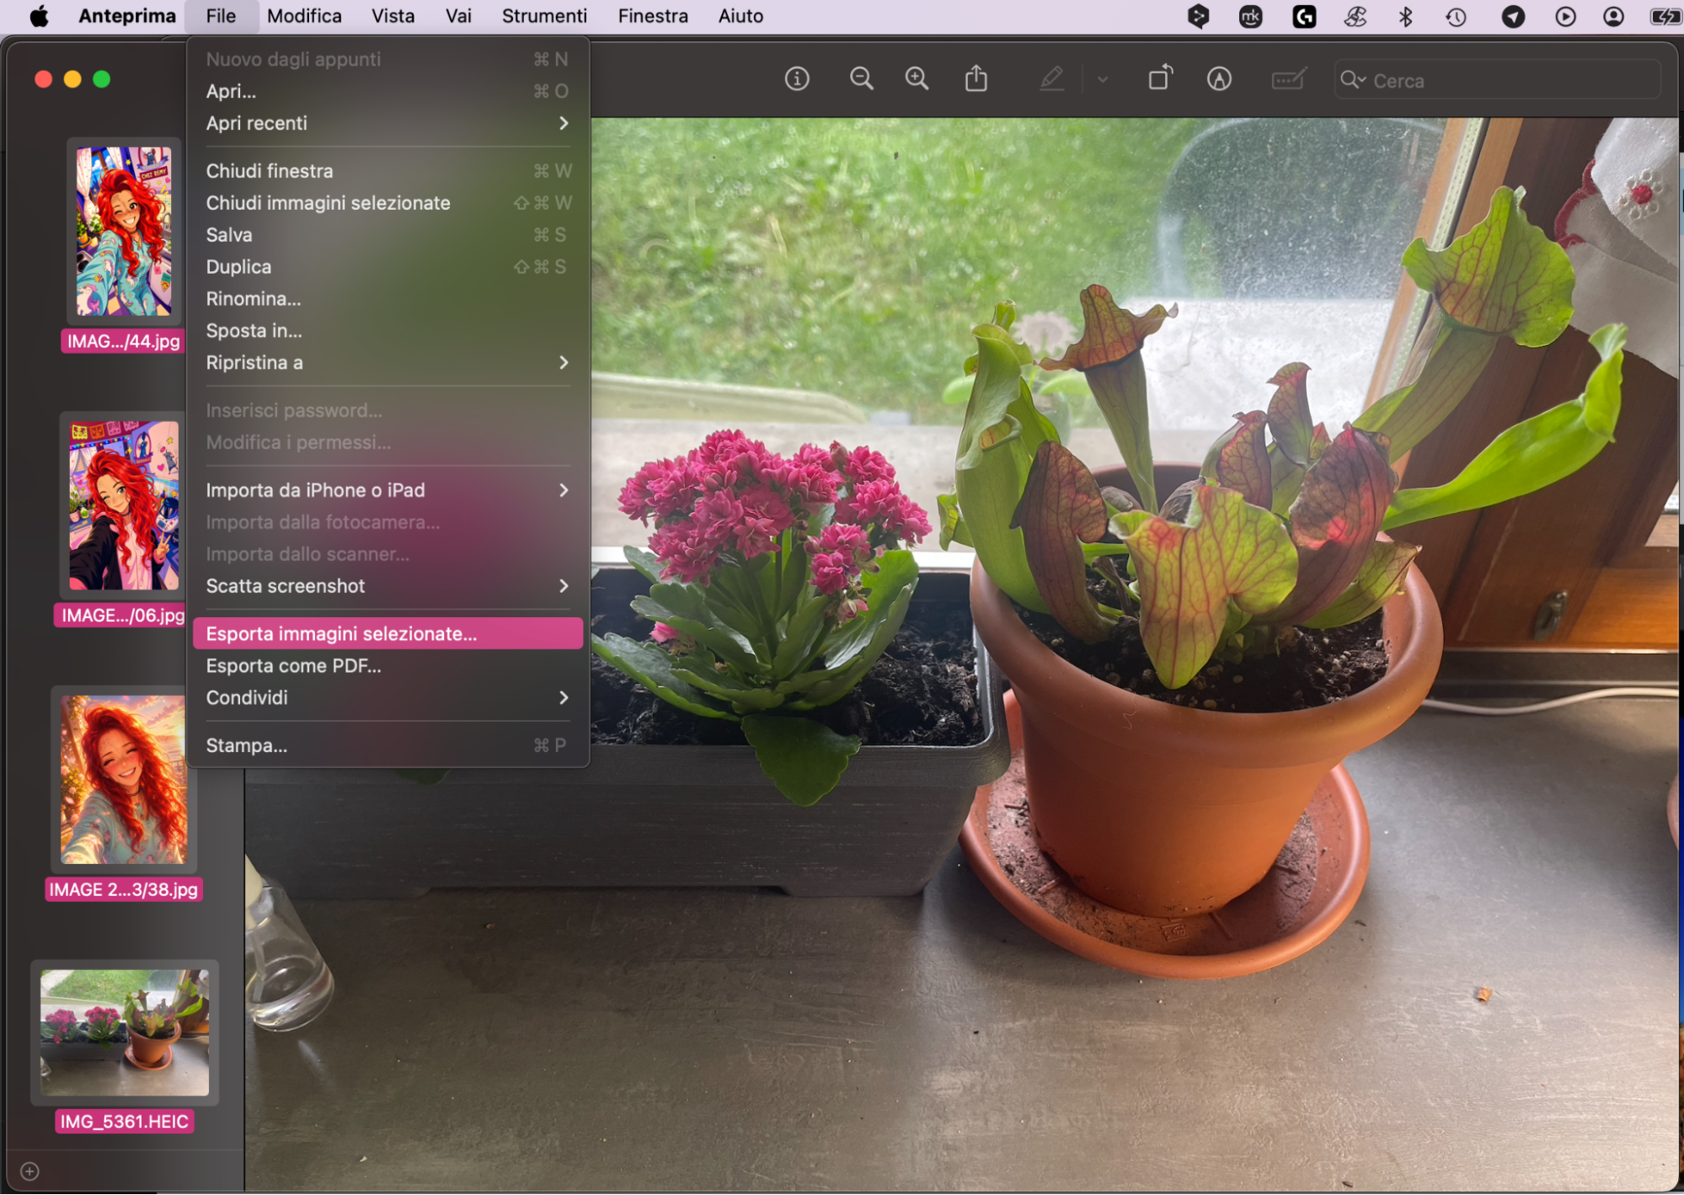Click the IMG_5361.HEIC file name label
The image size is (1684, 1195).
point(125,1122)
